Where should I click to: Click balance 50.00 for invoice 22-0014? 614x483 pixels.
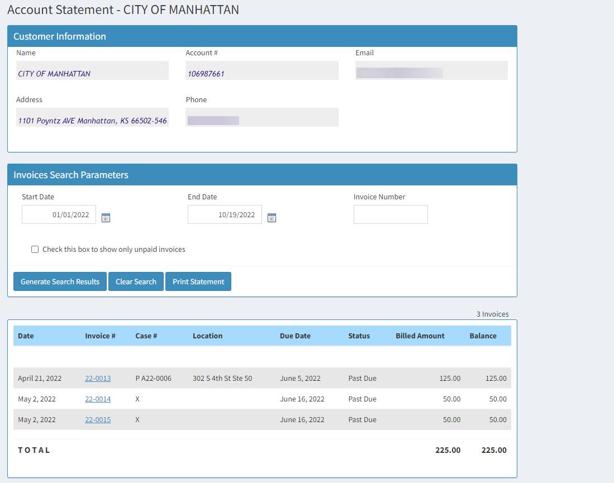pyautogui.click(x=498, y=399)
